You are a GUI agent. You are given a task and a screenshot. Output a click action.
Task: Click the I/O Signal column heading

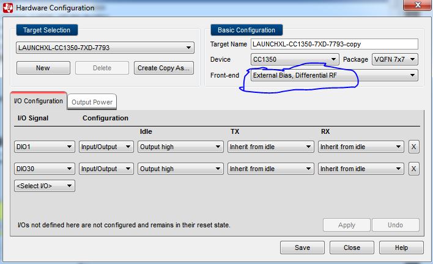33,118
